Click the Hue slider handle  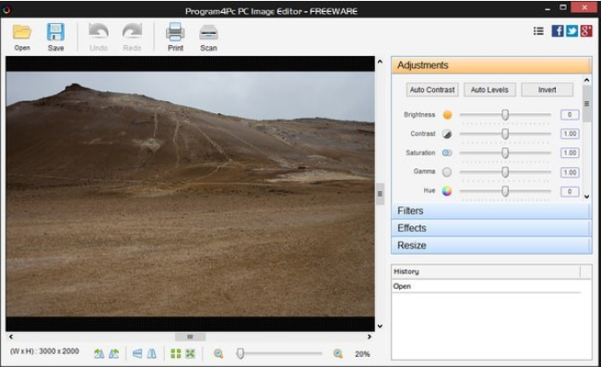[x=505, y=191]
